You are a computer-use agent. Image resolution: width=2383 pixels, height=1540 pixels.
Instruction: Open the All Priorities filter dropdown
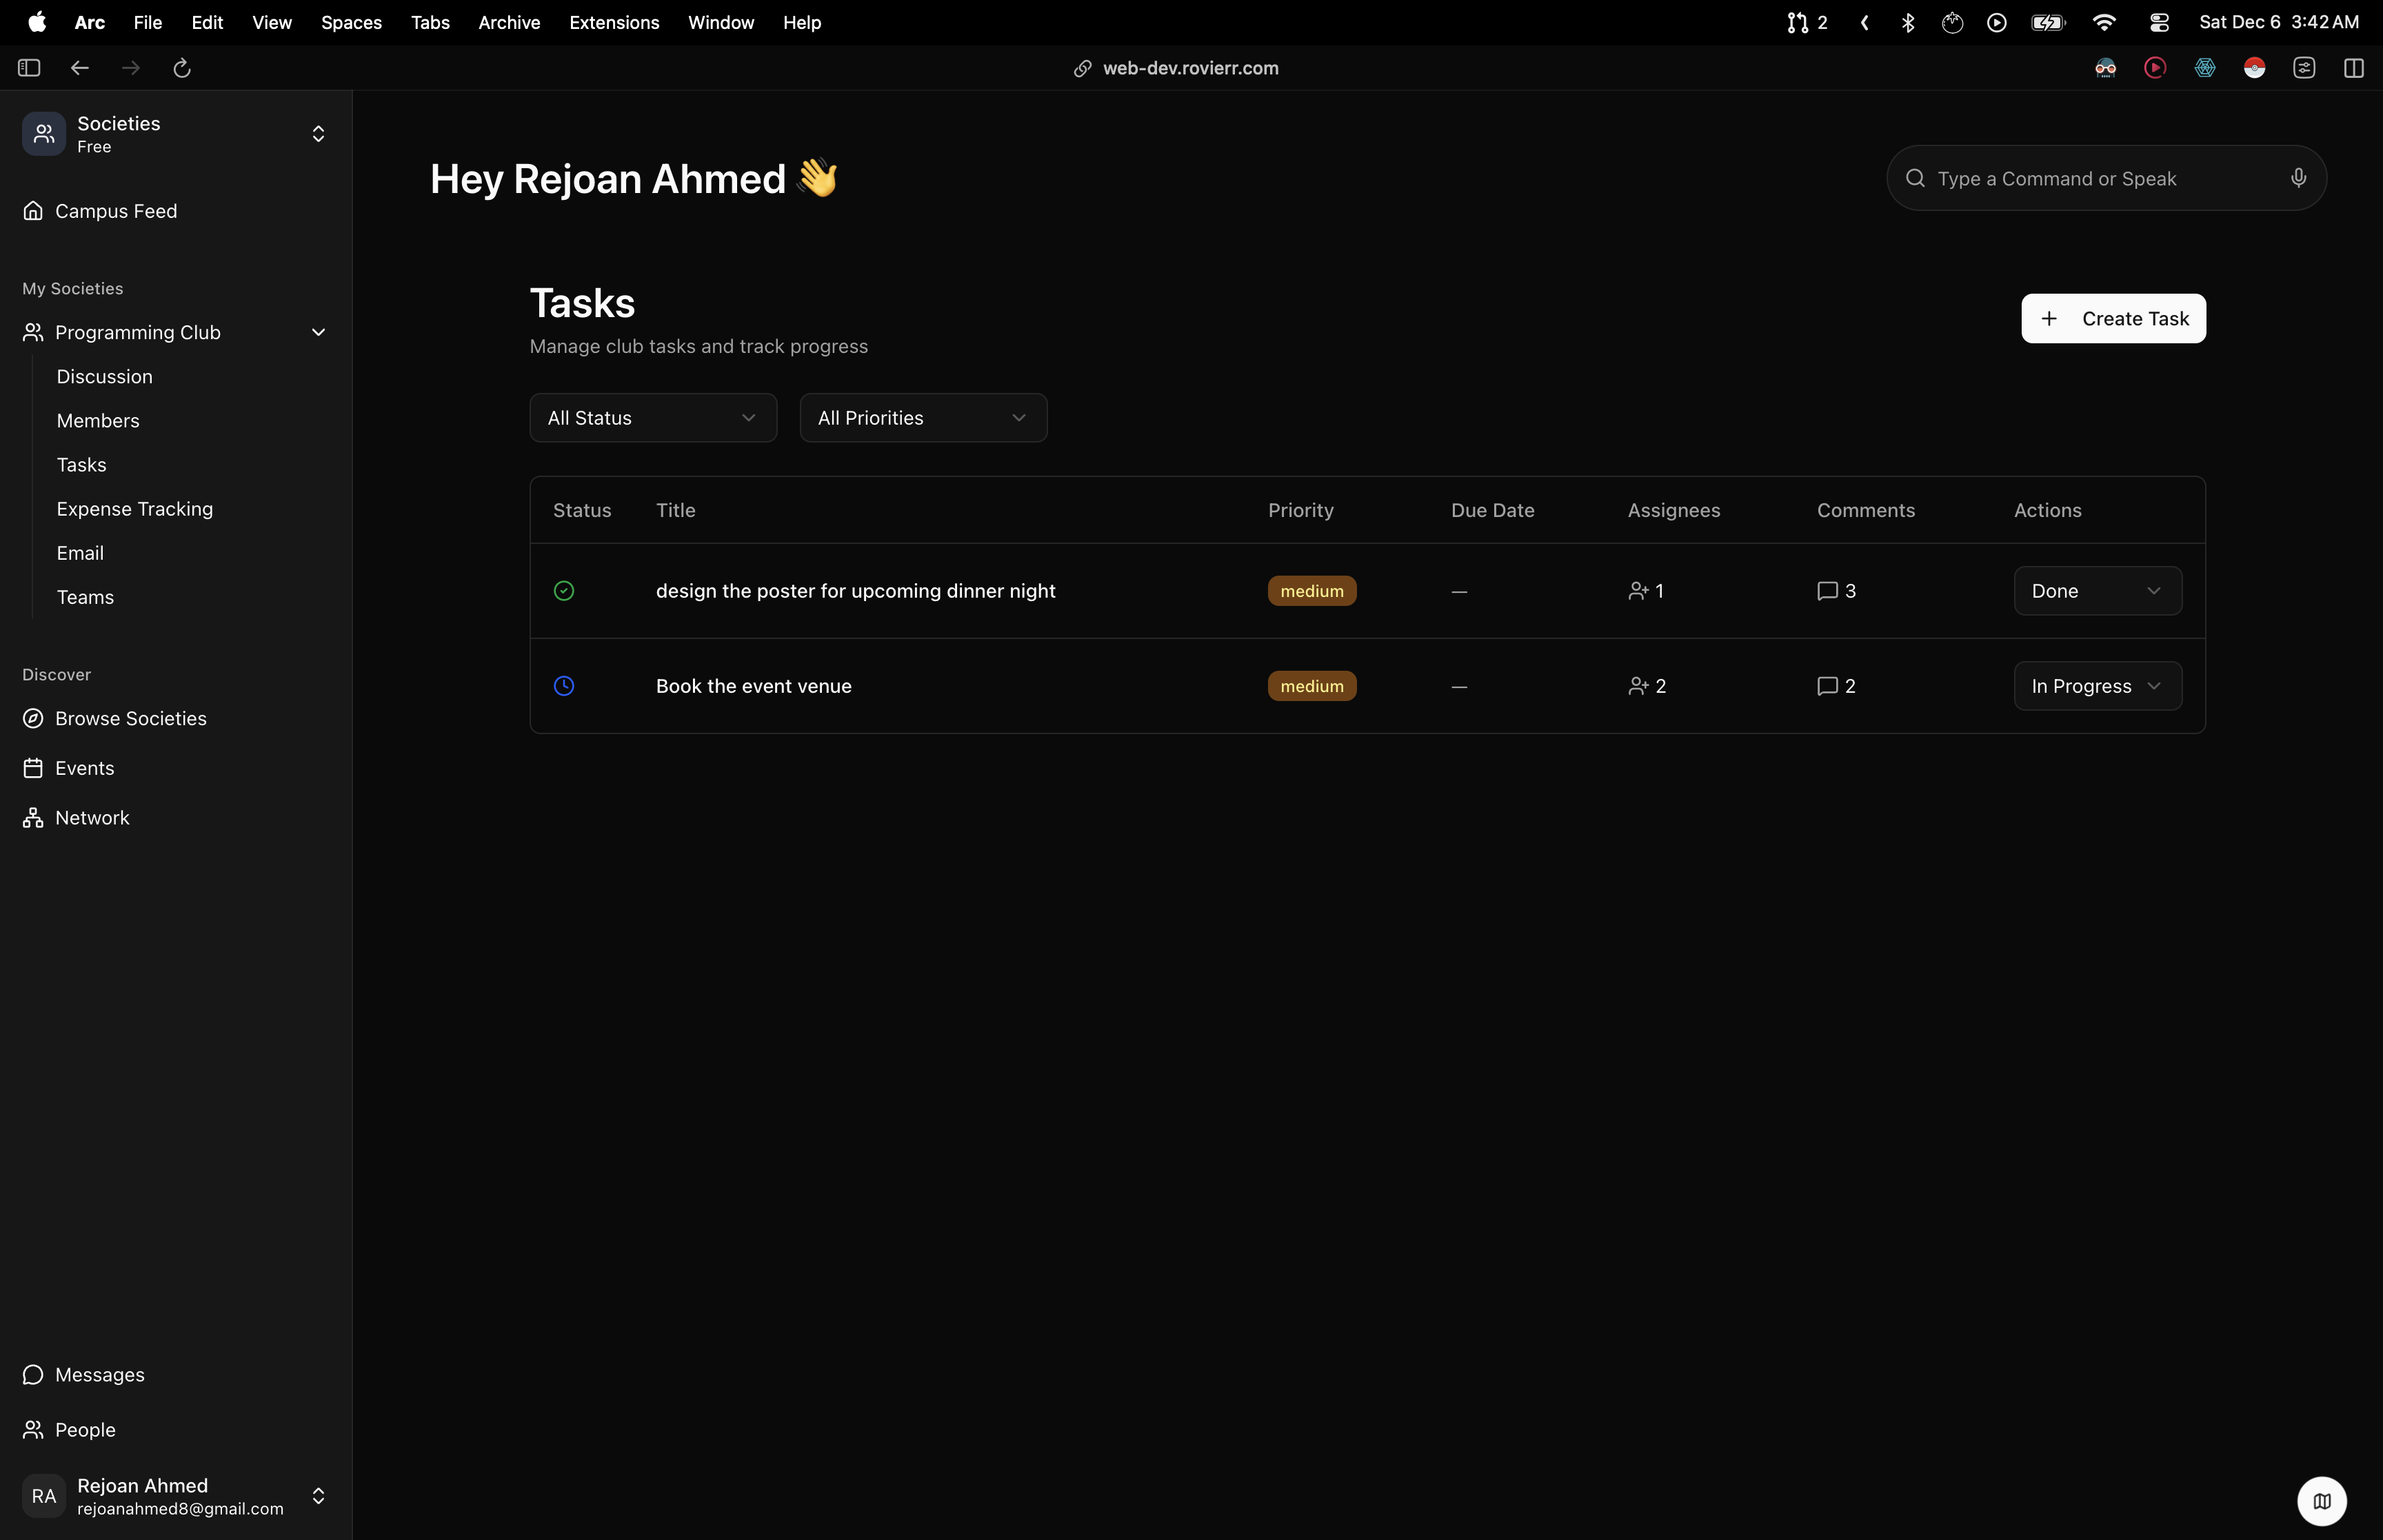pyautogui.click(x=923, y=418)
